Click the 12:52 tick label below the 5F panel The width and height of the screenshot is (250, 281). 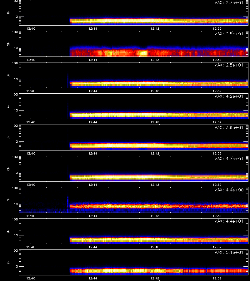pos(217,153)
